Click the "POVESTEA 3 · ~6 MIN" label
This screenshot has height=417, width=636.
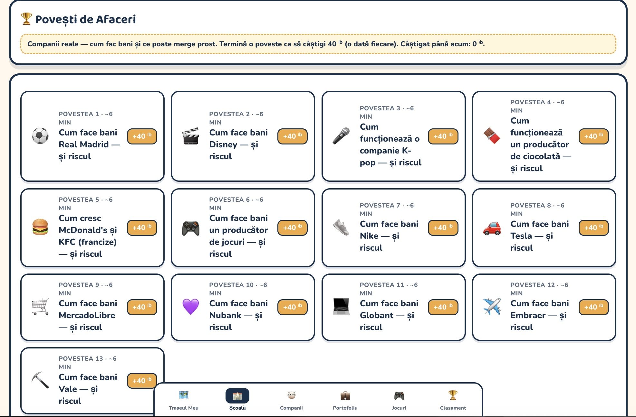click(387, 112)
